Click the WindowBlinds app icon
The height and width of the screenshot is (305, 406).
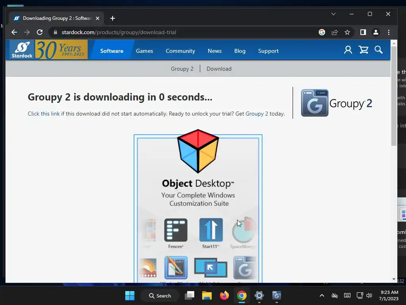(176, 268)
